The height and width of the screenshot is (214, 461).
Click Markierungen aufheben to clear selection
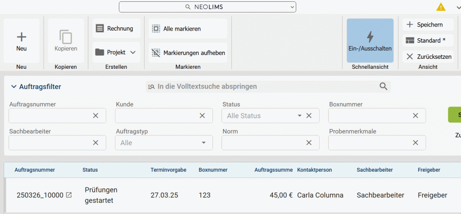[x=188, y=53]
